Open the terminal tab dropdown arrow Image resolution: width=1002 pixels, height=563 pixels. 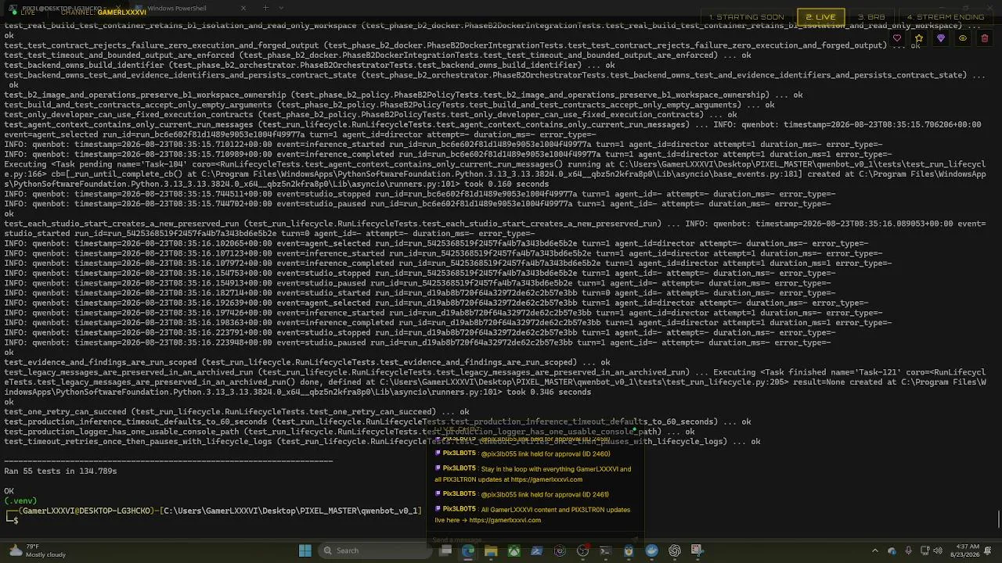pos(281,8)
